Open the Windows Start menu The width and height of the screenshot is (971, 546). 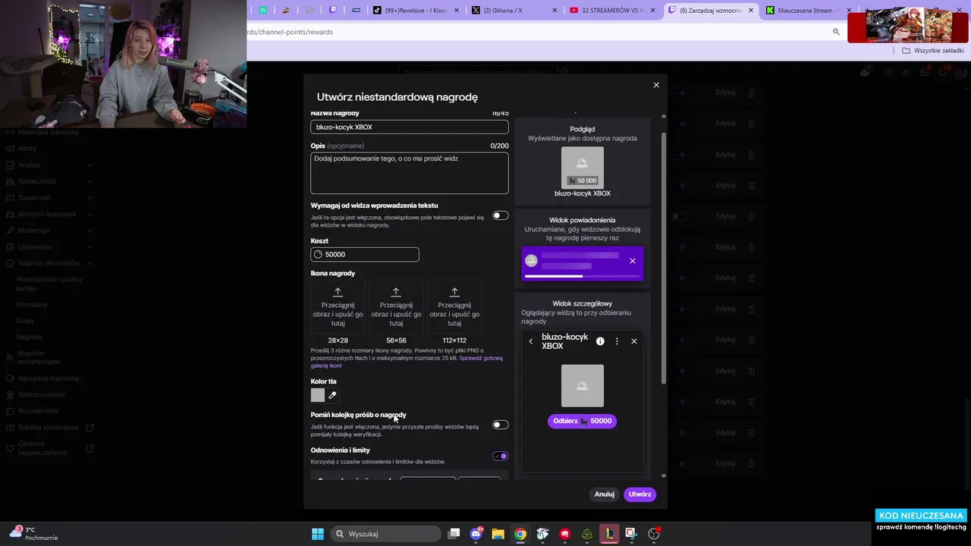318,534
